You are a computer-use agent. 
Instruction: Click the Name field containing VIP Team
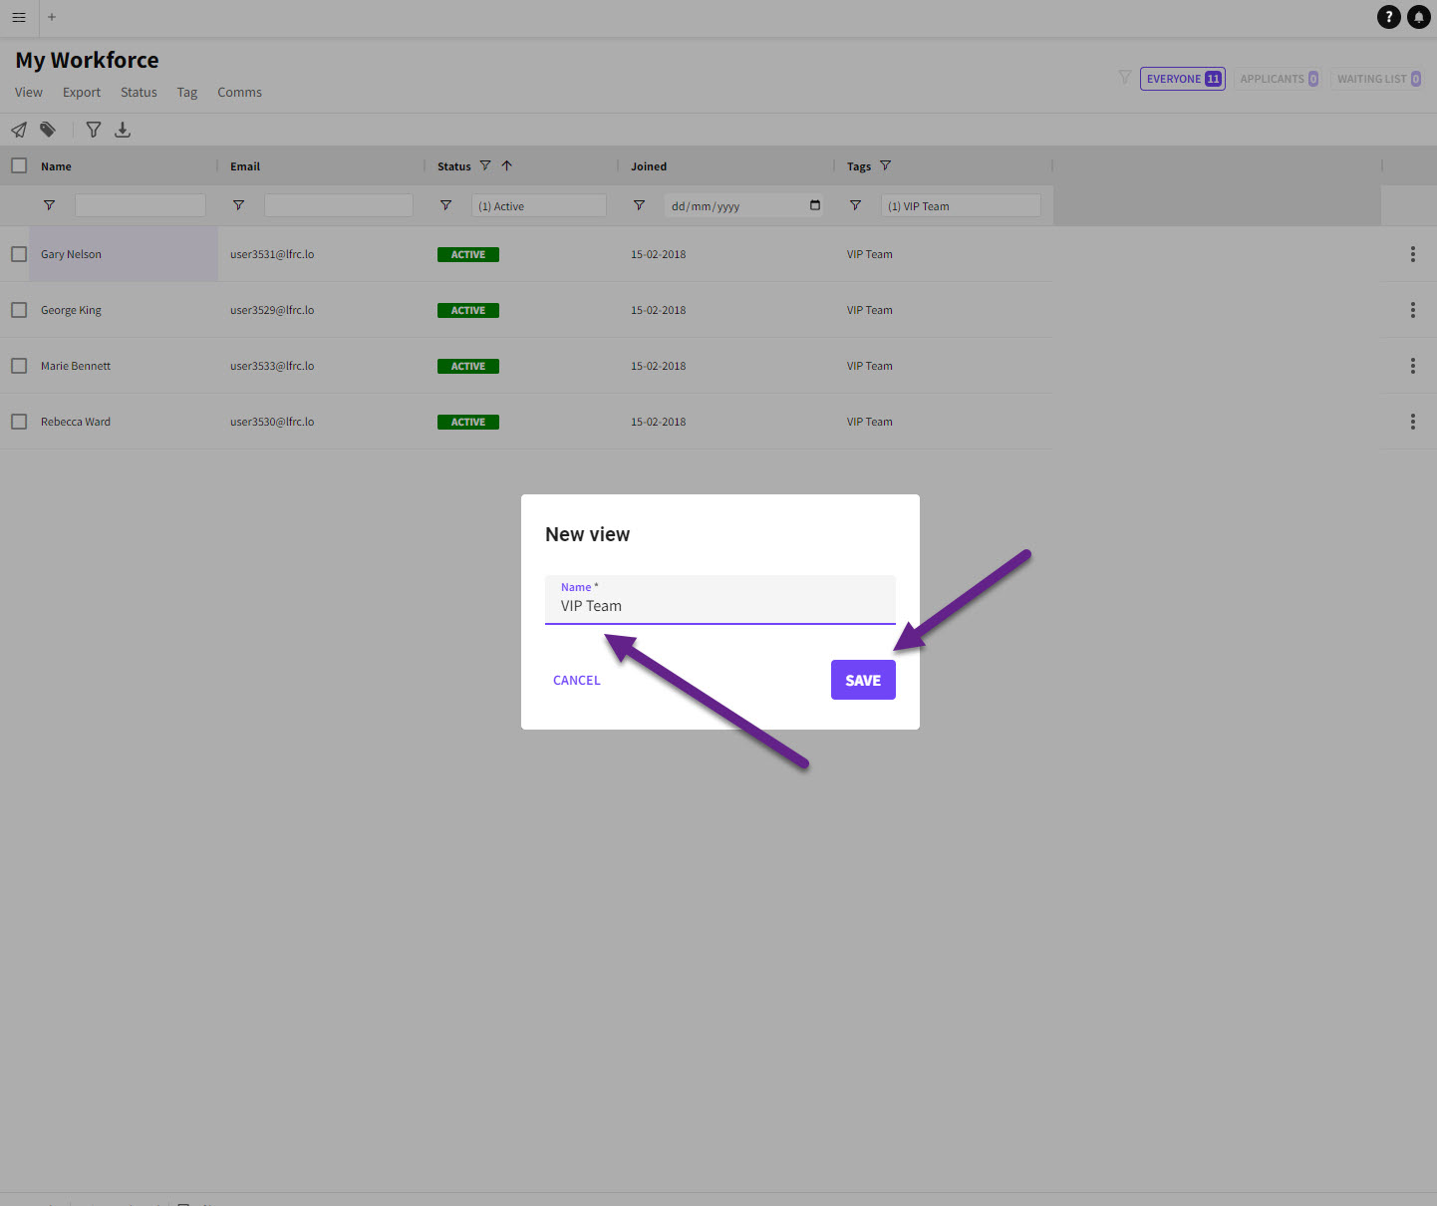pyautogui.click(x=719, y=606)
